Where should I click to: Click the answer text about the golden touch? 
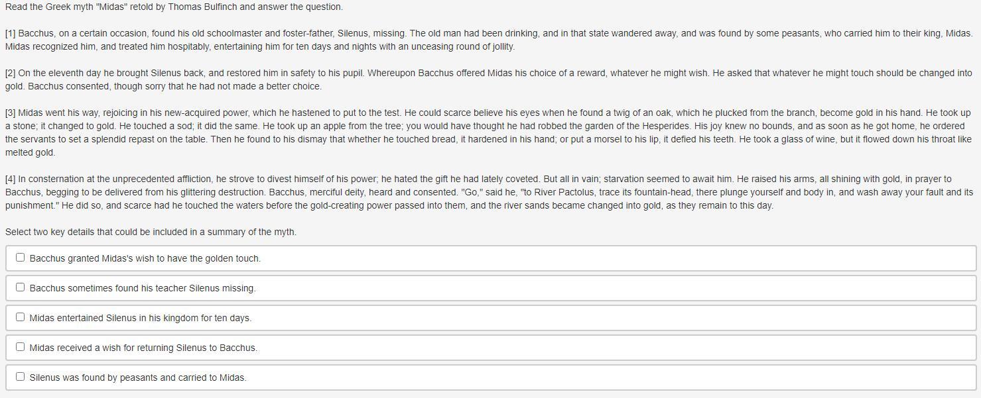[145, 258]
